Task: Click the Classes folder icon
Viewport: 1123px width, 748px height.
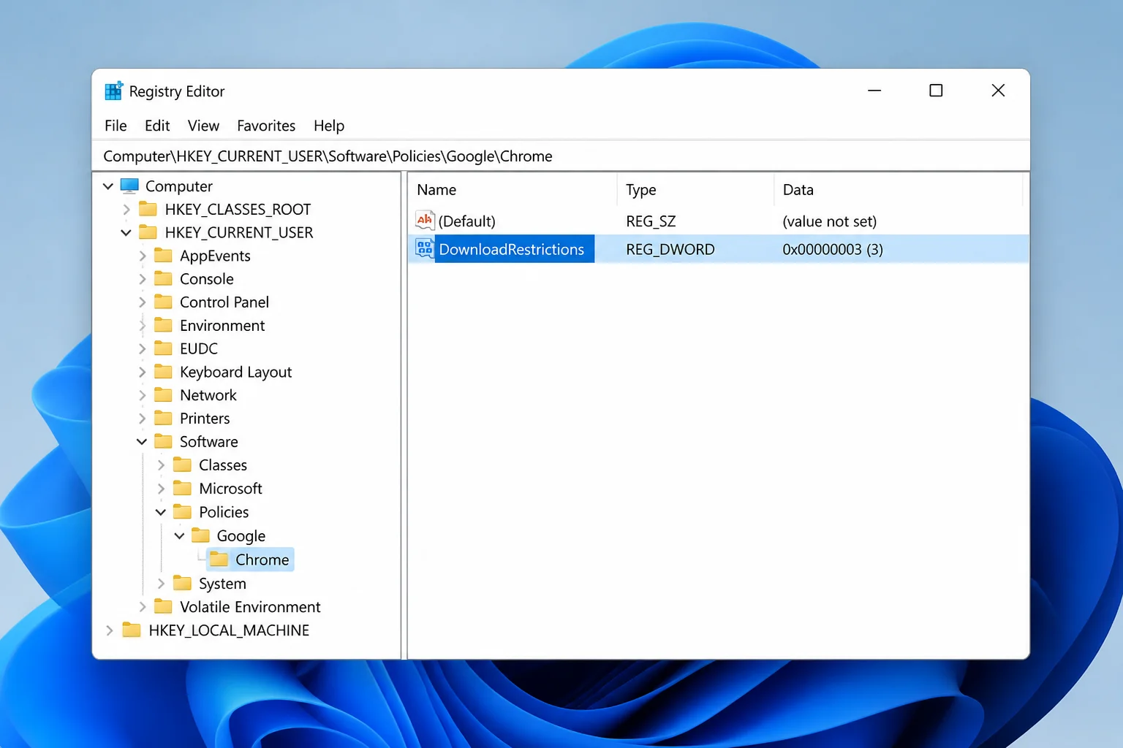Action: [182, 465]
